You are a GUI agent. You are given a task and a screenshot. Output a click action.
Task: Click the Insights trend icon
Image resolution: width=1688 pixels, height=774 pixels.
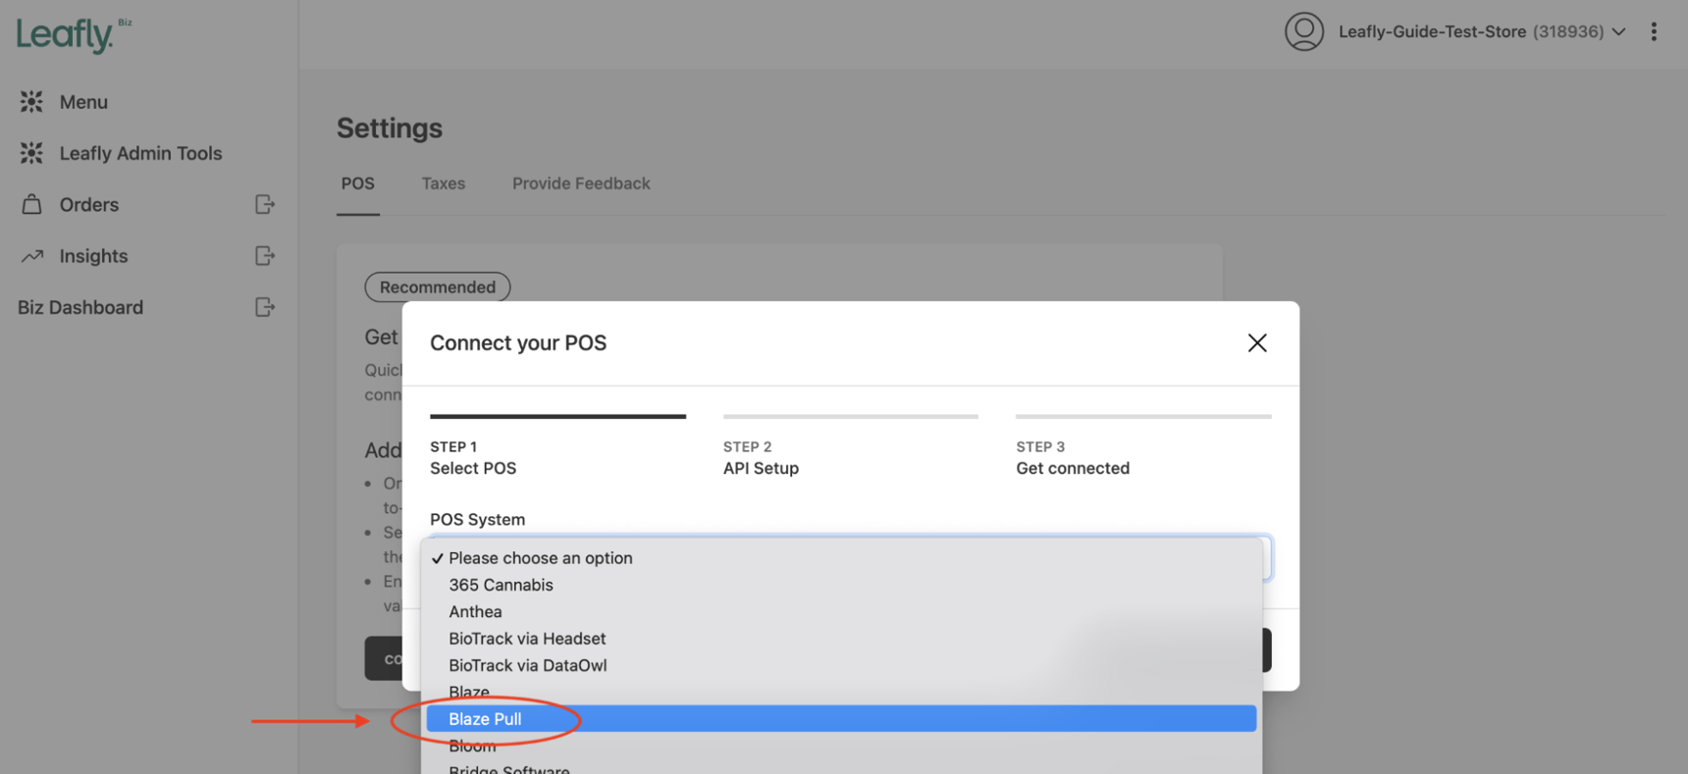31,256
